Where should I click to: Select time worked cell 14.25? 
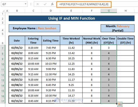[x=71, y=74]
